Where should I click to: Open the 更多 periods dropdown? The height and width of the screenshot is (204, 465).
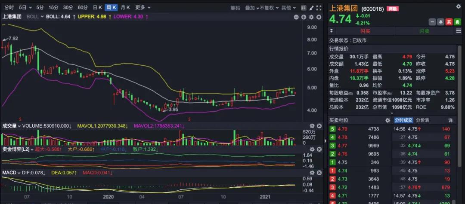click(x=143, y=7)
